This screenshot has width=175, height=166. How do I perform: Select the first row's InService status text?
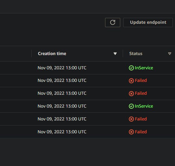tap(144, 68)
